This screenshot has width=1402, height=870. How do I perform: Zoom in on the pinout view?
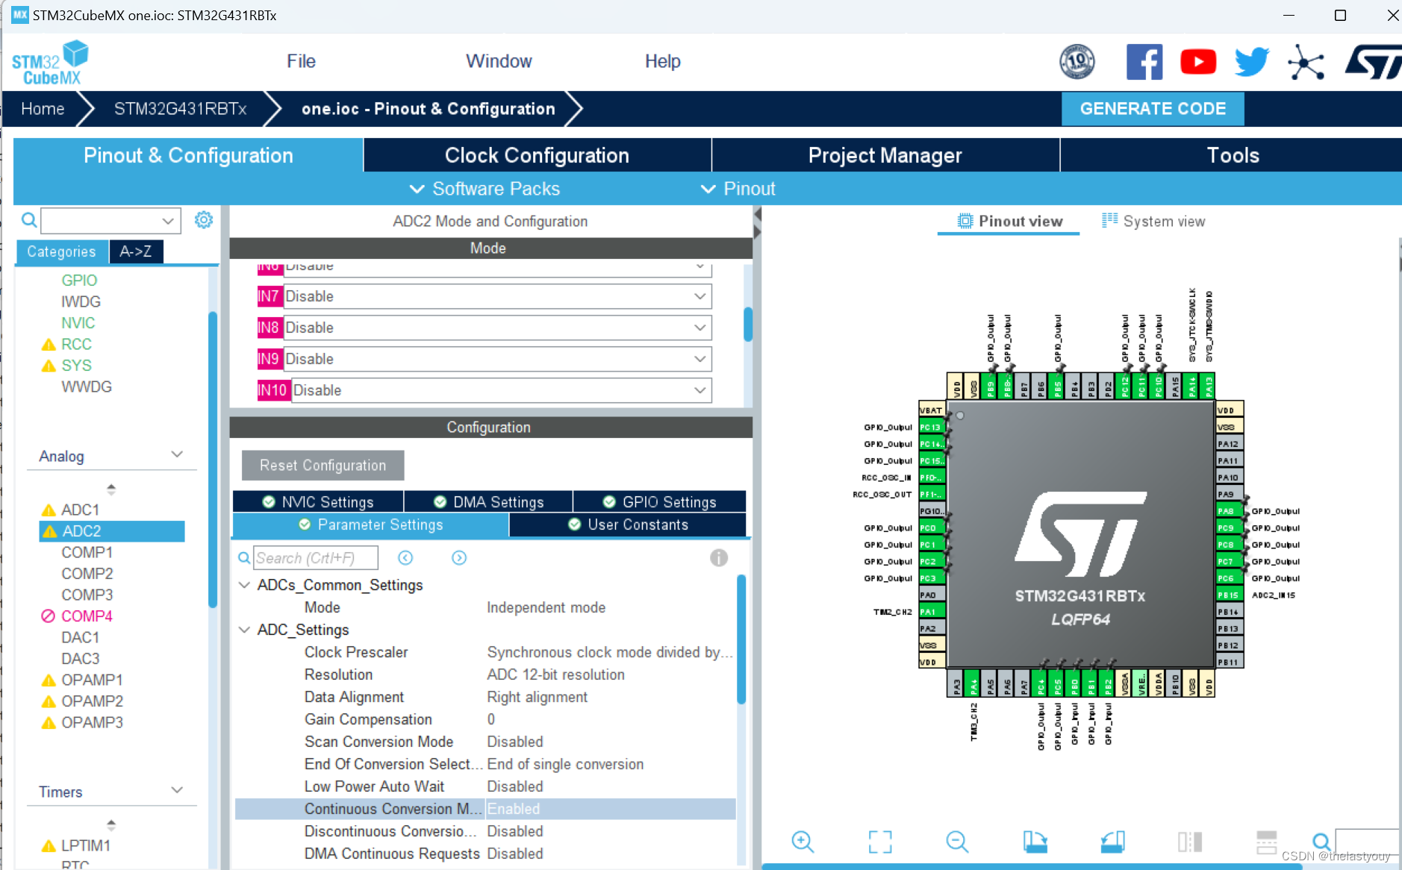tap(802, 842)
